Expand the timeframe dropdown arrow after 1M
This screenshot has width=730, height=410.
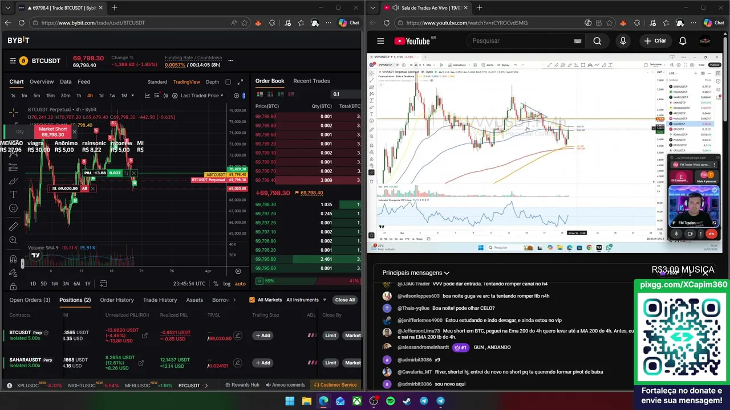click(x=132, y=96)
